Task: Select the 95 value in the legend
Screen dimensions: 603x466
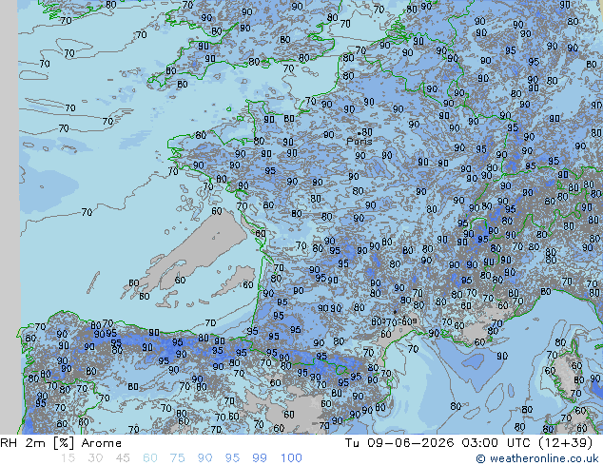Action: click(x=232, y=458)
